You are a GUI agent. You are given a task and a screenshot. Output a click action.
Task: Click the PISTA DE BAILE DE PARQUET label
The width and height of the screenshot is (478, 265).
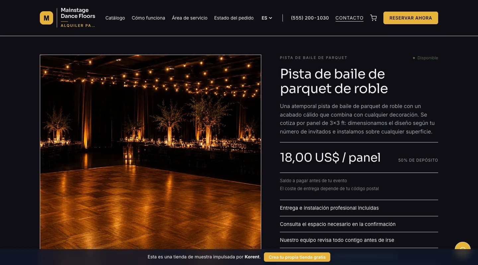[313, 58]
